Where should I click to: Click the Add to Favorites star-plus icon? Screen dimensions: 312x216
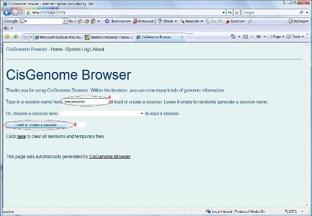16,37
